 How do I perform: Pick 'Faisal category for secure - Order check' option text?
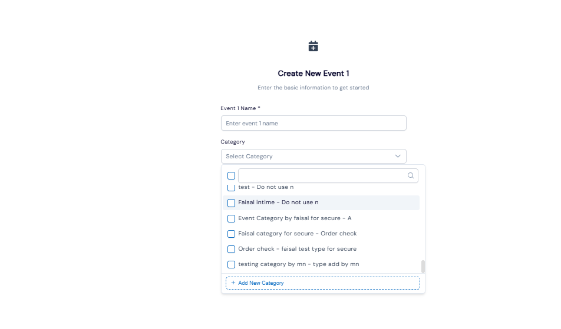click(297, 234)
